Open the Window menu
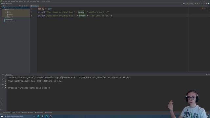Screen dimensions: 210x118 coord(34,1)
